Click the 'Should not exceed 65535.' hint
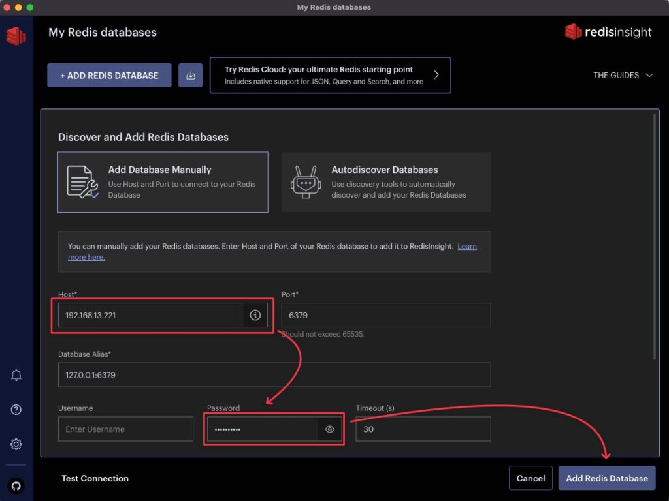Screen dimensions: 669x501 [x=323, y=334]
